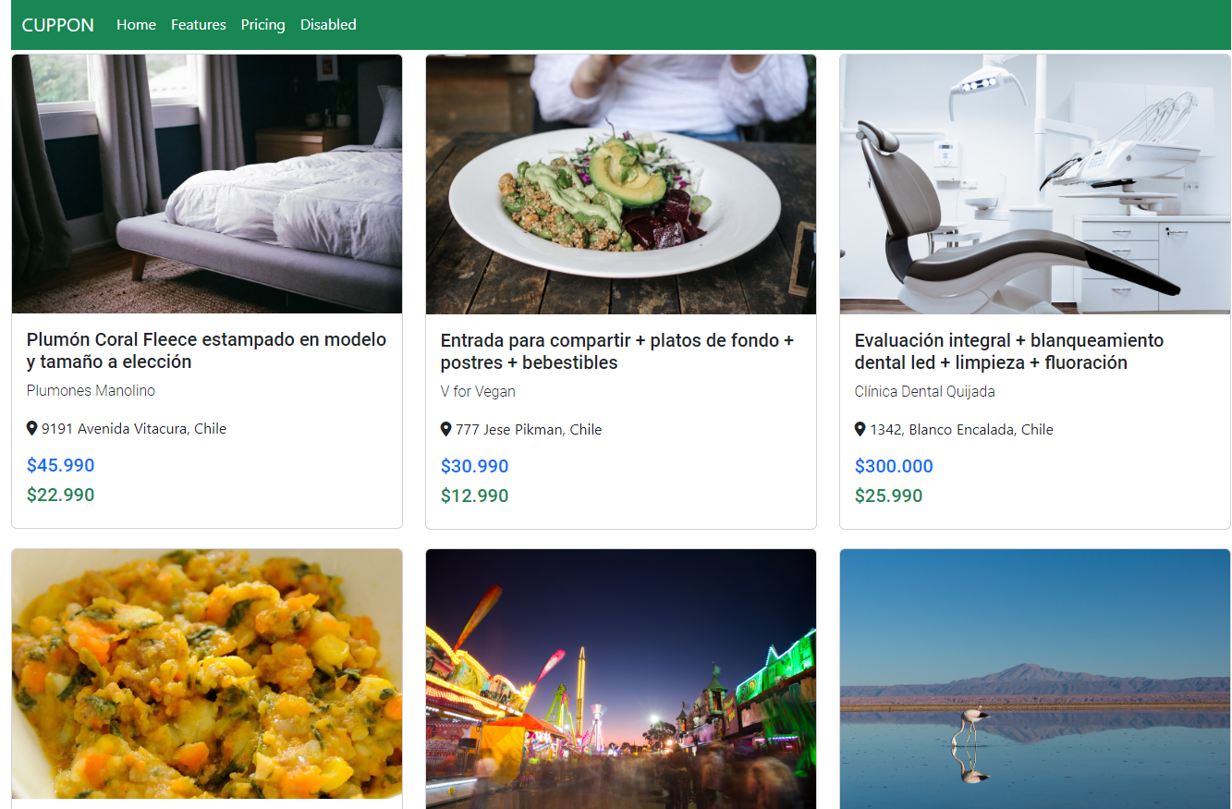Open the bed and duvet product photo
Viewport: 1232px width, 809px height.
(x=207, y=184)
